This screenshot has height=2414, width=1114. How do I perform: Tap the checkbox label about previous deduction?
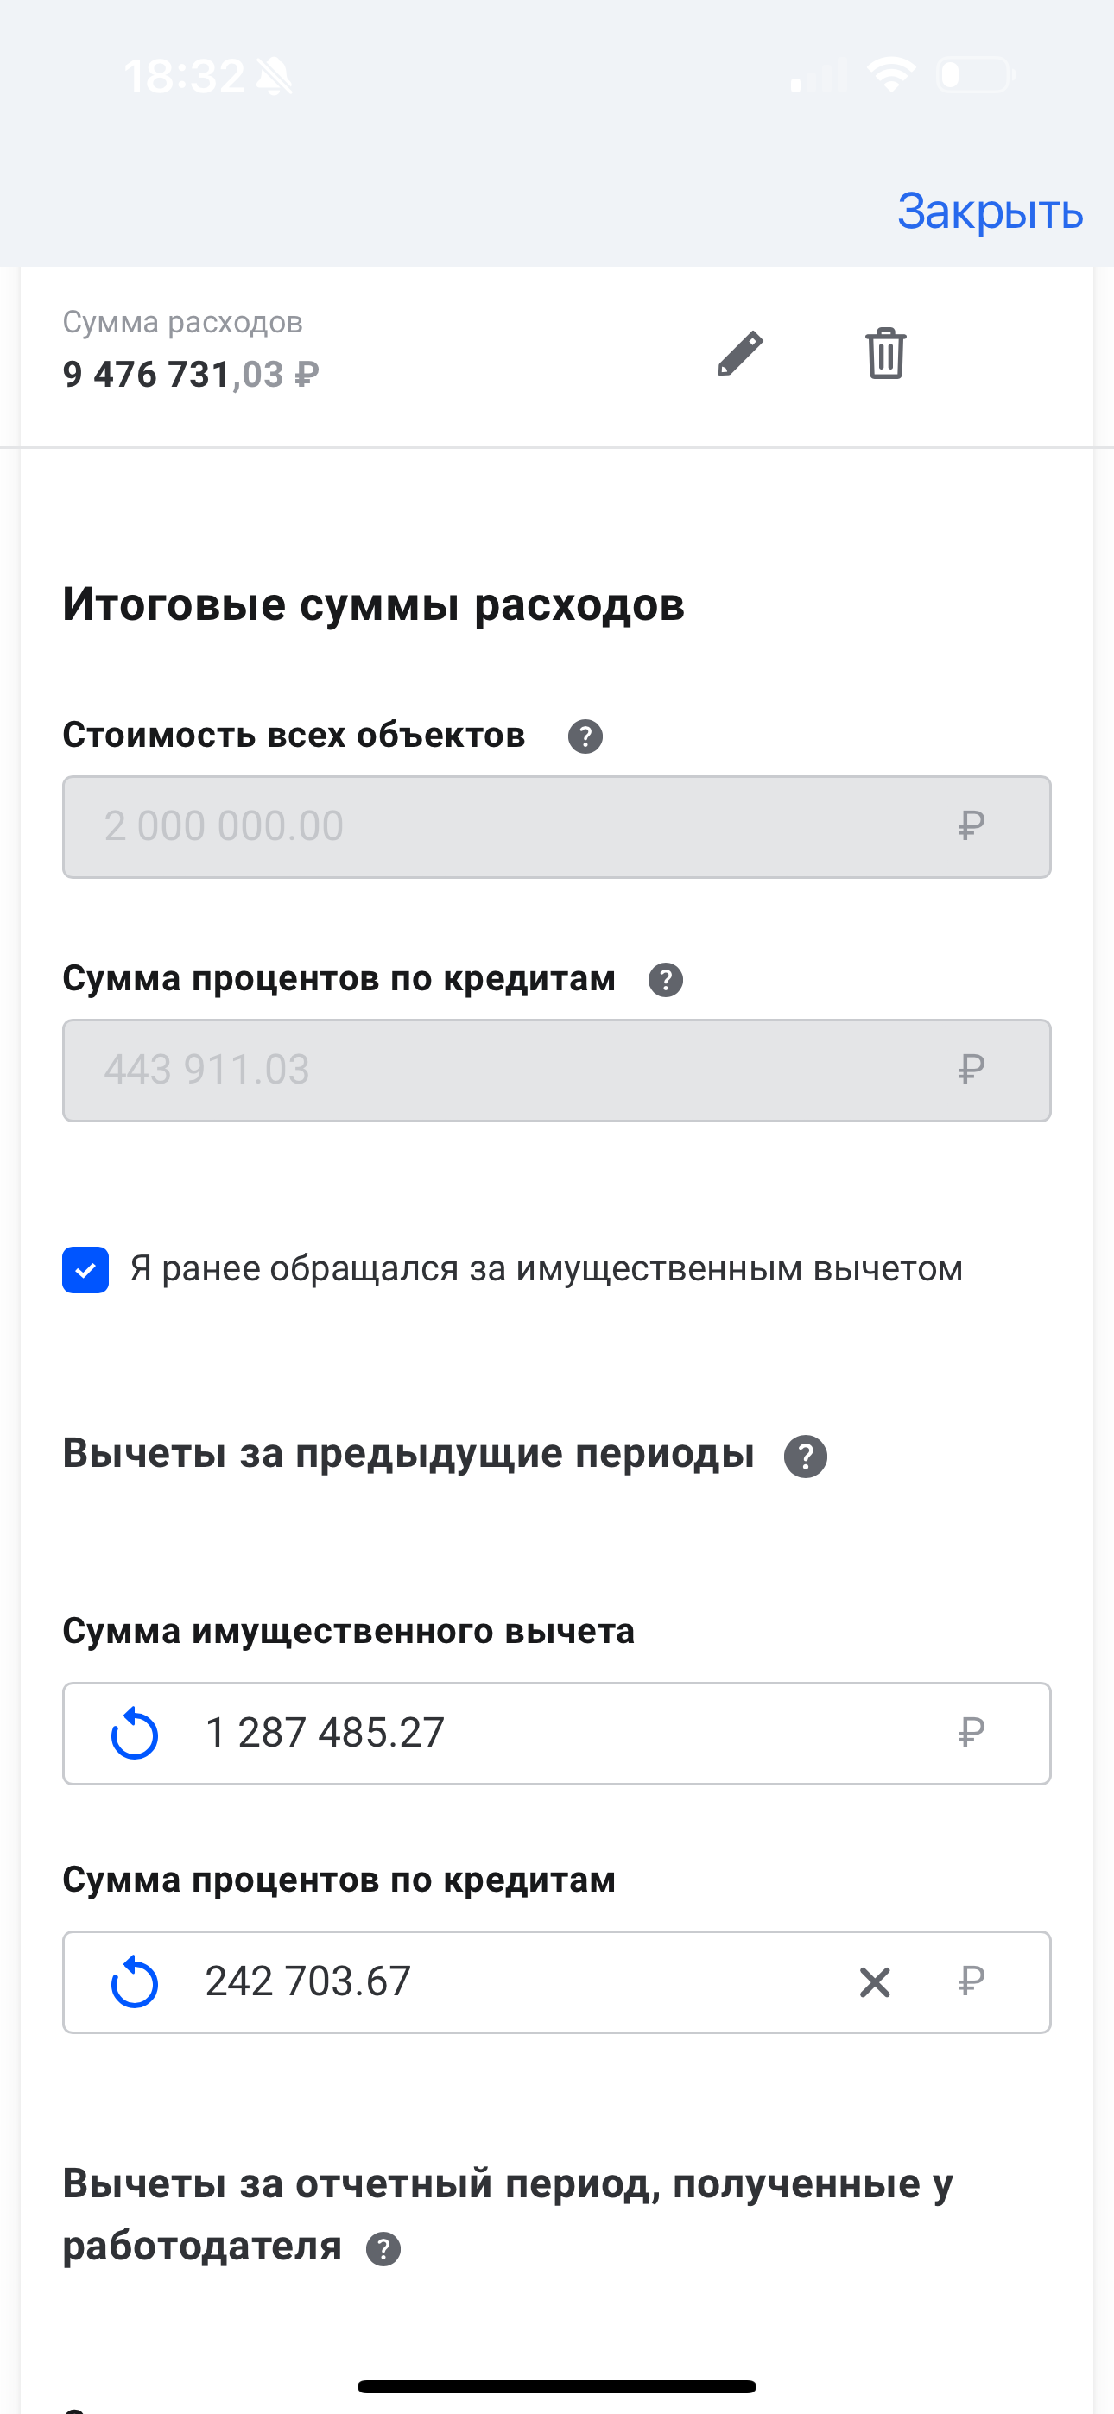pos(546,1269)
